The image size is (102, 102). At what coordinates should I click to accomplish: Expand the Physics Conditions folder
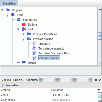point(24,34)
